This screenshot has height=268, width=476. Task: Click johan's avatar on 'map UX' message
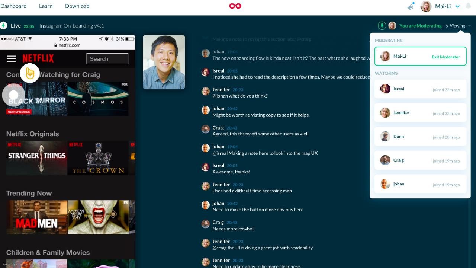pyautogui.click(x=206, y=148)
